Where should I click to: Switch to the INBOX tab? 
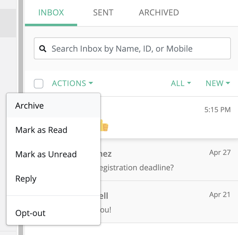pos(51,13)
